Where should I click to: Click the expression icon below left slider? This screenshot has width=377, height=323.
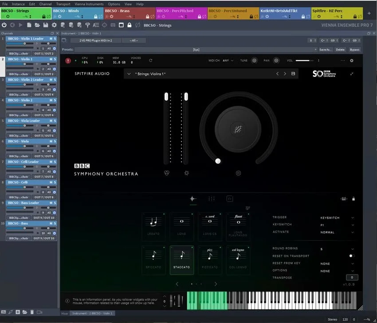pos(167,173)
